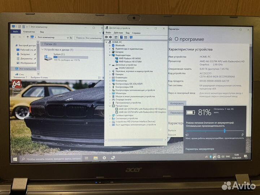Image resolution: width=260 pixels, height=195 pixels.
Task: Select Downloads (Загрузки) in Quick access
Action: coord(25,54)
